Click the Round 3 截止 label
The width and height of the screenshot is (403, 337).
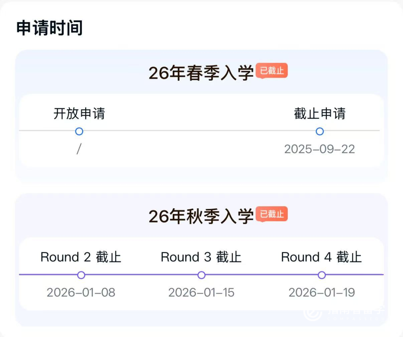click(201, 257)
